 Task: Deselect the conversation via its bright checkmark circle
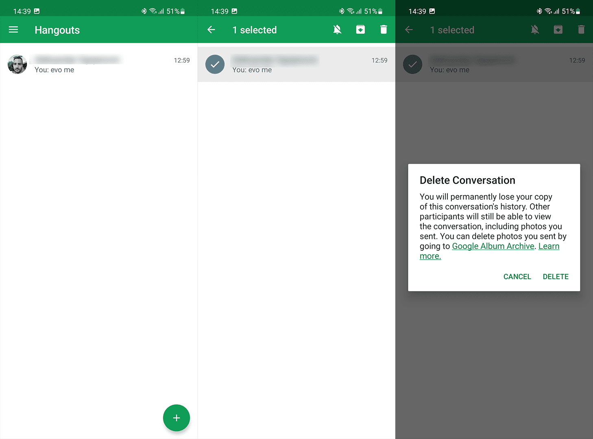coord(215,64)
